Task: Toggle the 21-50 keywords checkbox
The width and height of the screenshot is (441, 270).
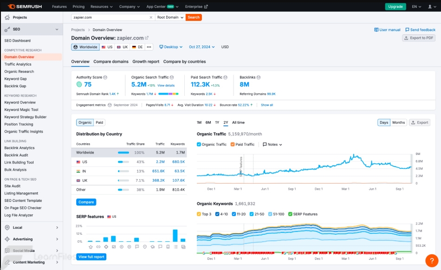Action: coord(252,214)
